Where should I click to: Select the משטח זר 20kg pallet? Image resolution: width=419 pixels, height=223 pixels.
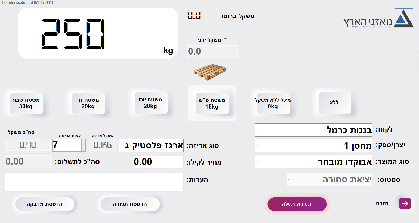coord(88,103)
